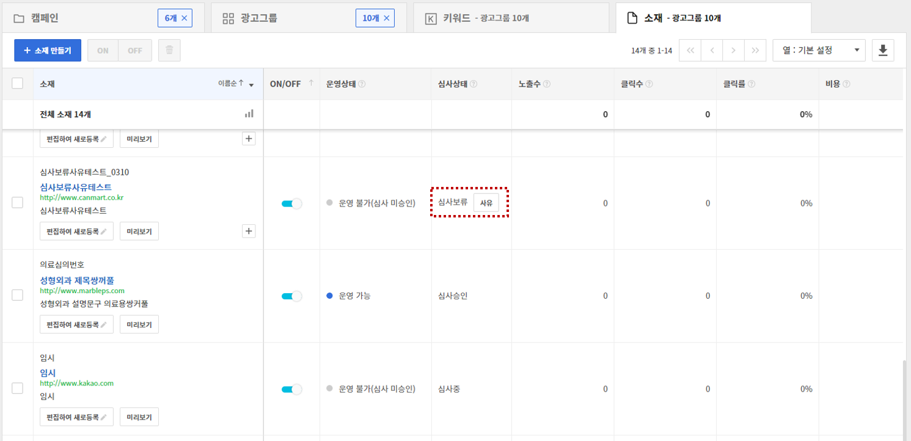Click the vertical scrollbar thumb

click(906, 400)
